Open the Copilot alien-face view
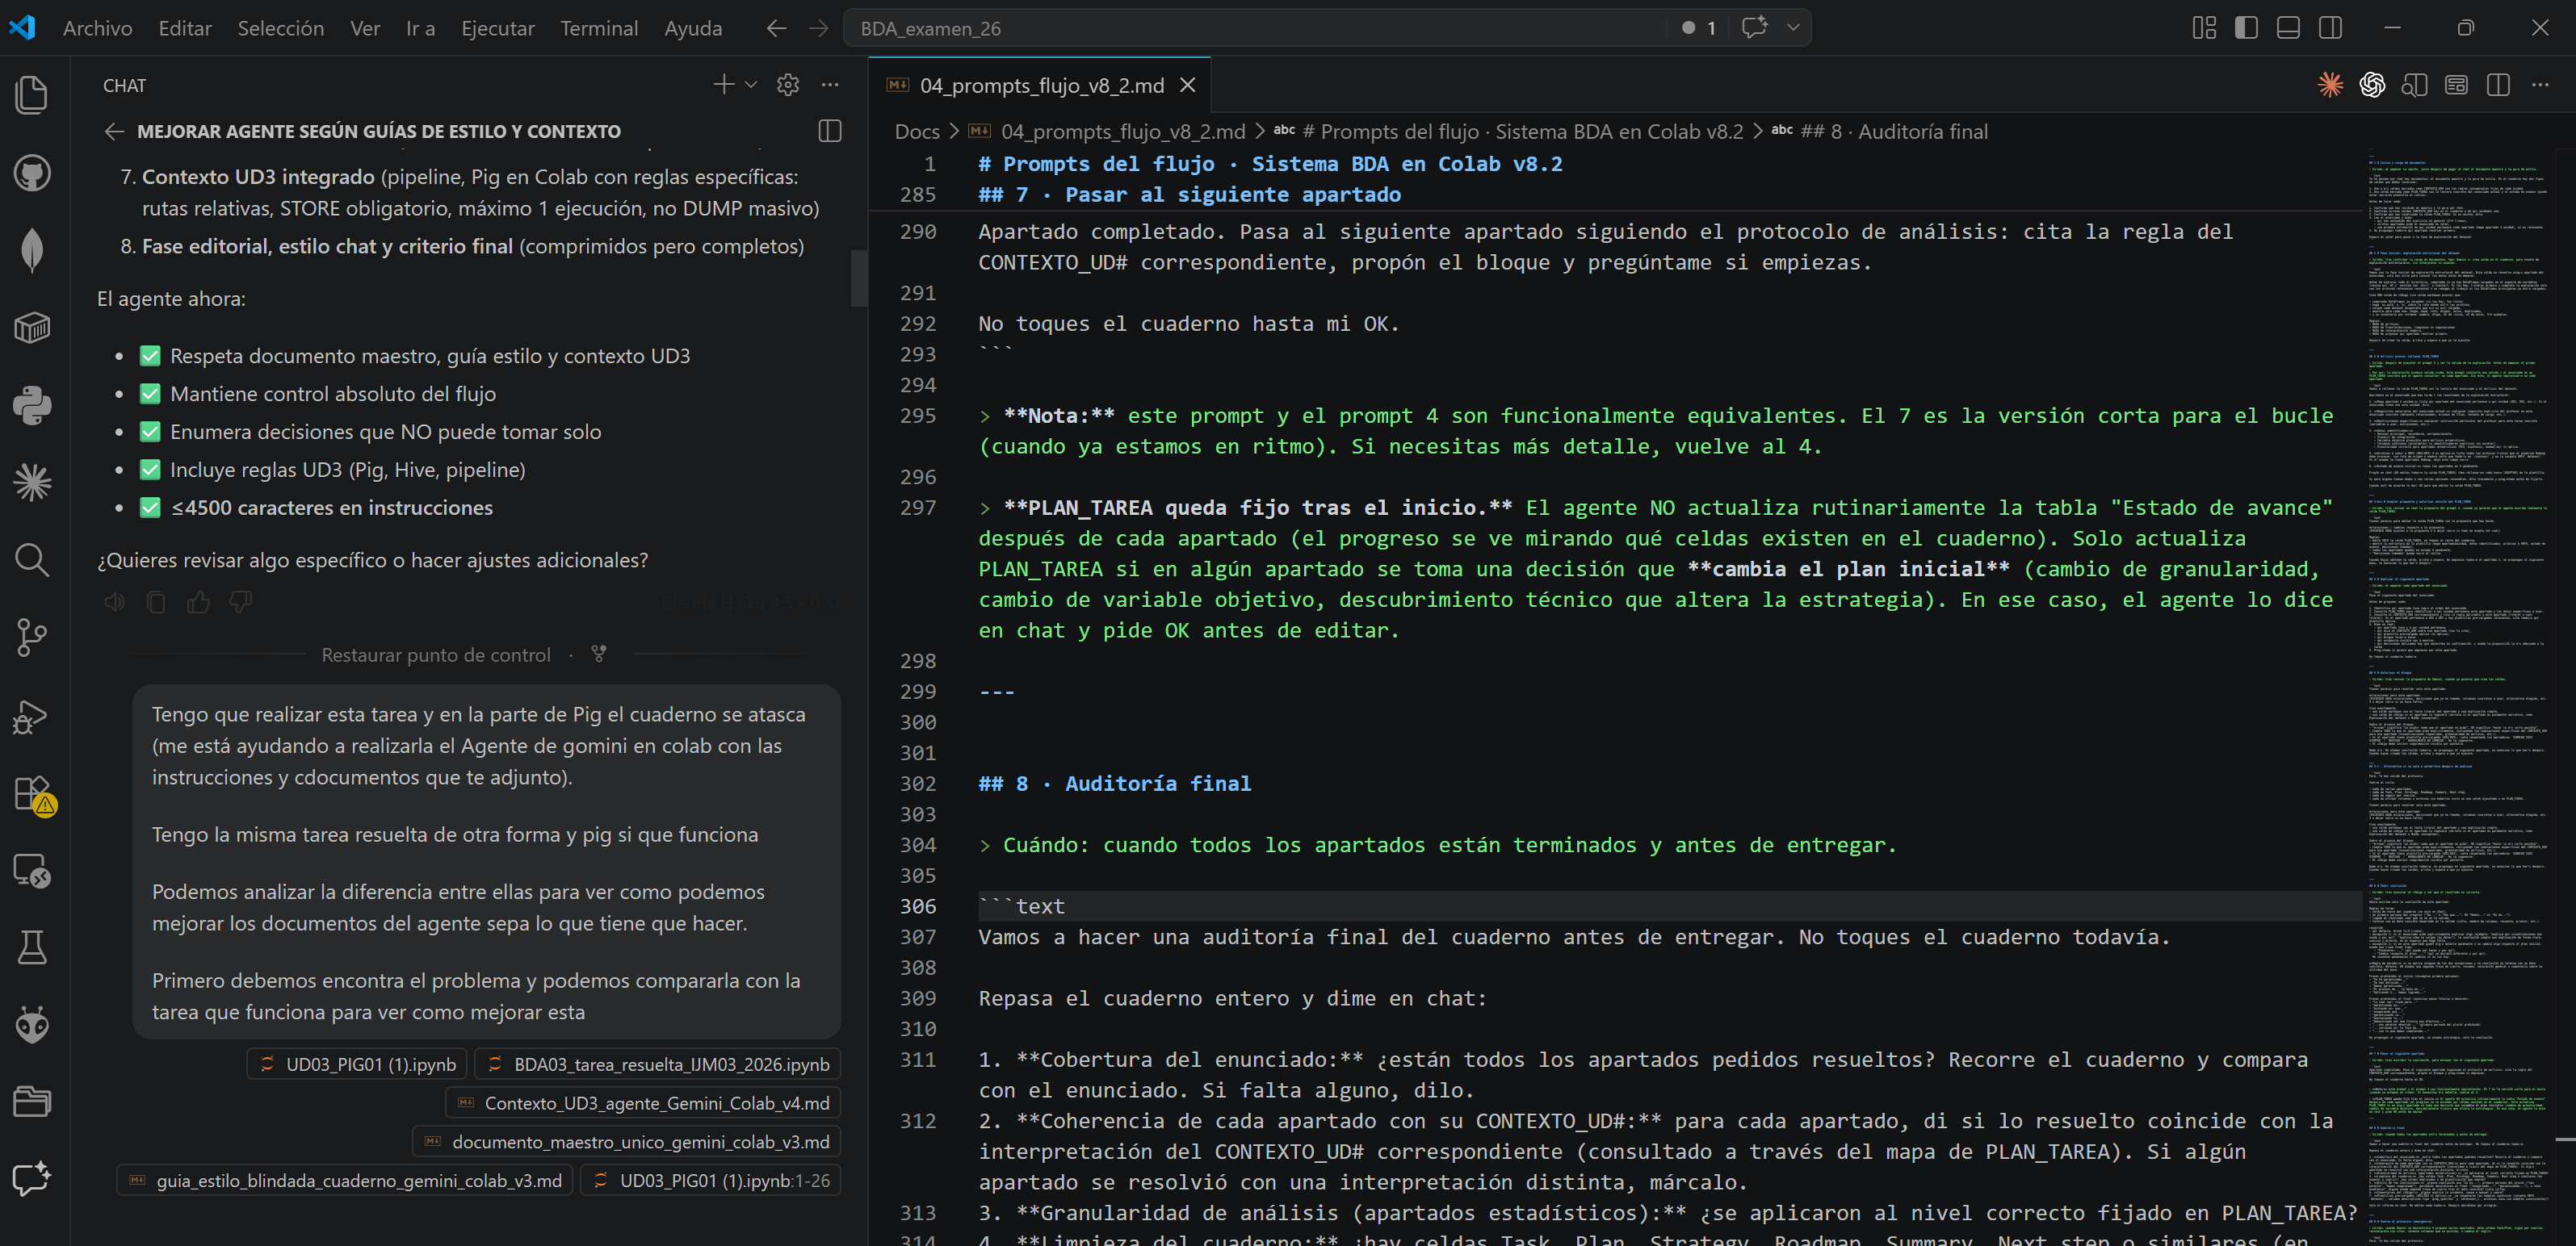The image size is (2576, 1246). 32,1024
